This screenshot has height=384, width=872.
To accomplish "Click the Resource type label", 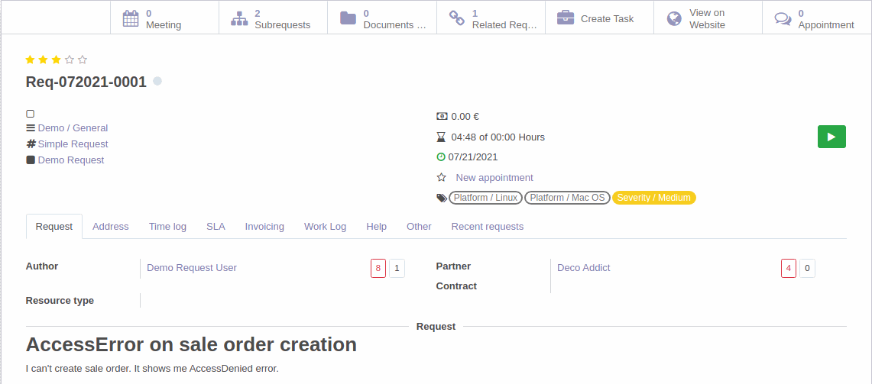I will point(60,301).
